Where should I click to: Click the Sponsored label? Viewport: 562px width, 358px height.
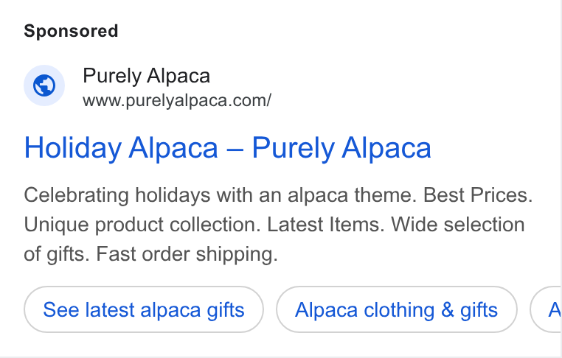pos(71,31)
